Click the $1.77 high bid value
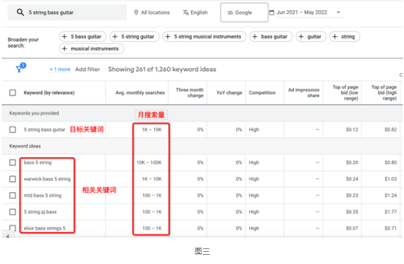Screen dimensions: 404x264 click(x=391, y=212)
